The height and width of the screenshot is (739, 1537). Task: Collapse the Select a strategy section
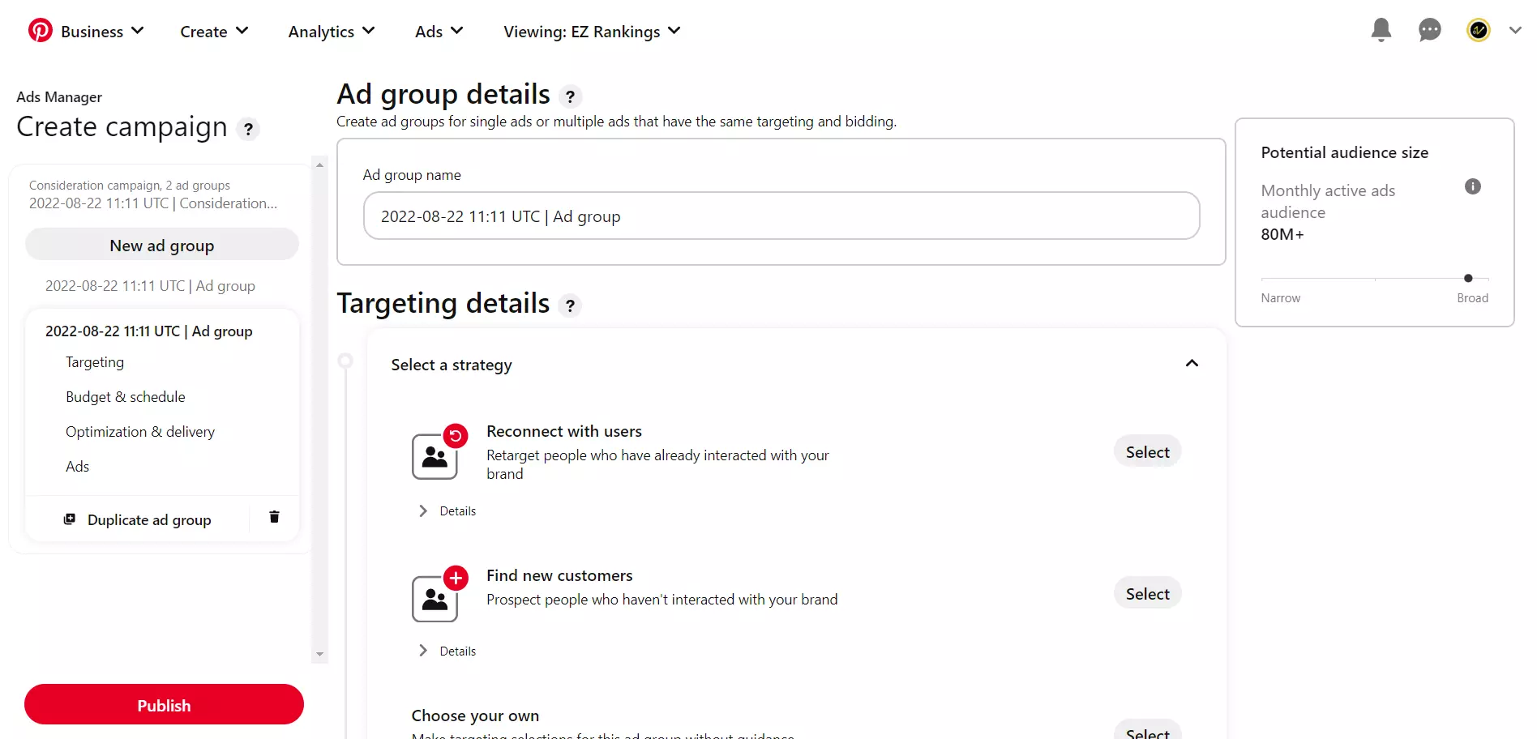point(1192,364)
